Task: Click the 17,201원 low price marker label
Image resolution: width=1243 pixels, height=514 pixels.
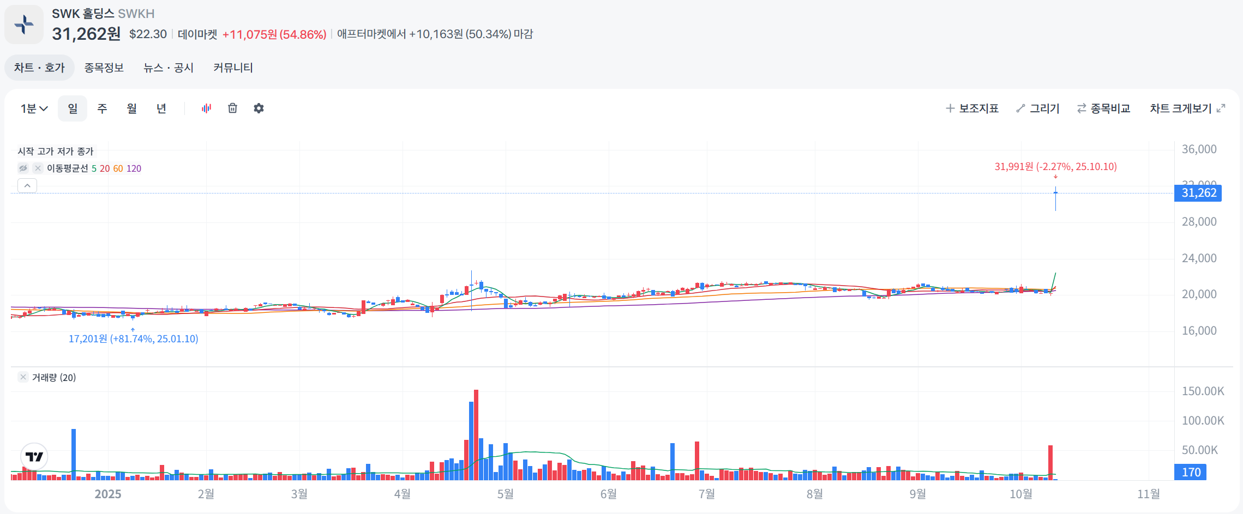Action: (133, 339)
